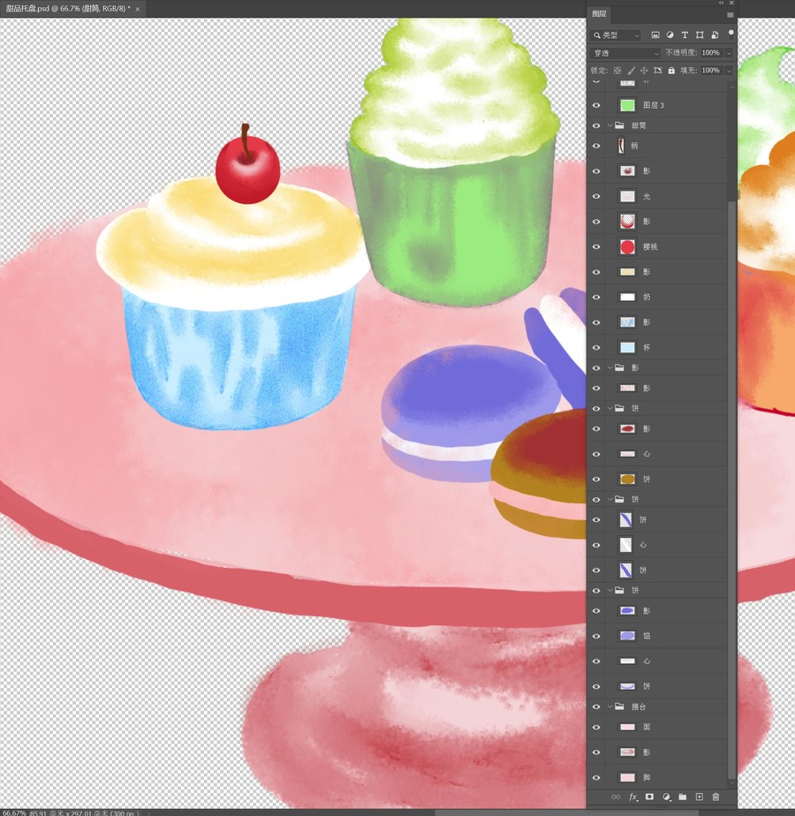Click the layers panel vertical scrollbar

point(732,489)
